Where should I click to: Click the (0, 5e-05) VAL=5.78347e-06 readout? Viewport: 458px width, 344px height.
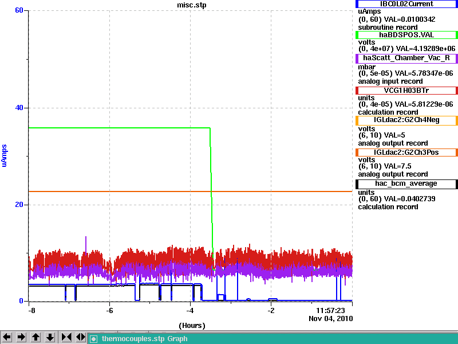405,73
